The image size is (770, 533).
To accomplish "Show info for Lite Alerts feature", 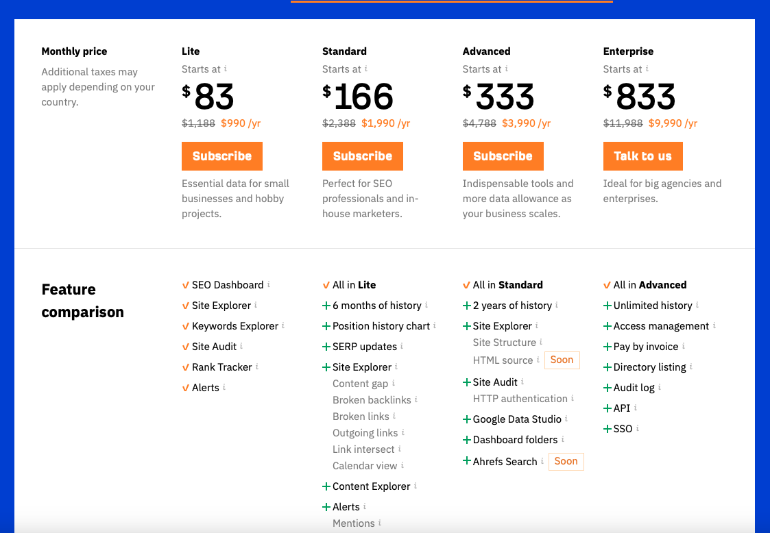I will 224,387.
